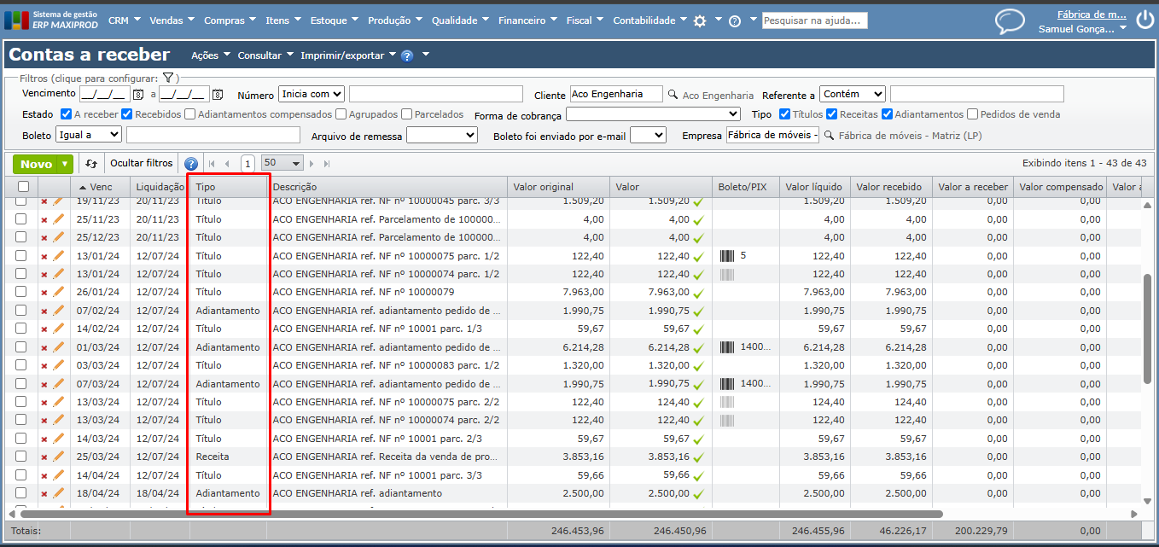Click the Ocultar filtros button
This screenshot has height=547, width=1159.
click(141, 164)
